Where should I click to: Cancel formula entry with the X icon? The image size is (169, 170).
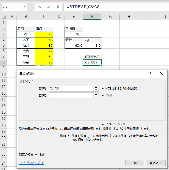(x=40, y=7)
